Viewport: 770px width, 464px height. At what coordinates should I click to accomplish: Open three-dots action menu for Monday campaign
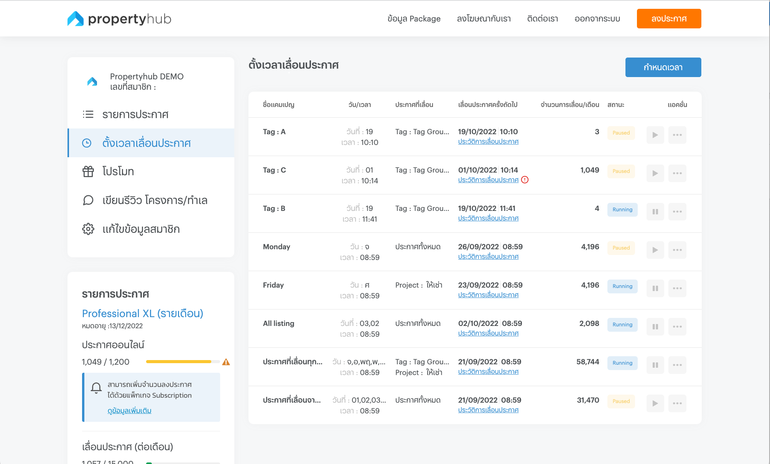coord(677,250)
